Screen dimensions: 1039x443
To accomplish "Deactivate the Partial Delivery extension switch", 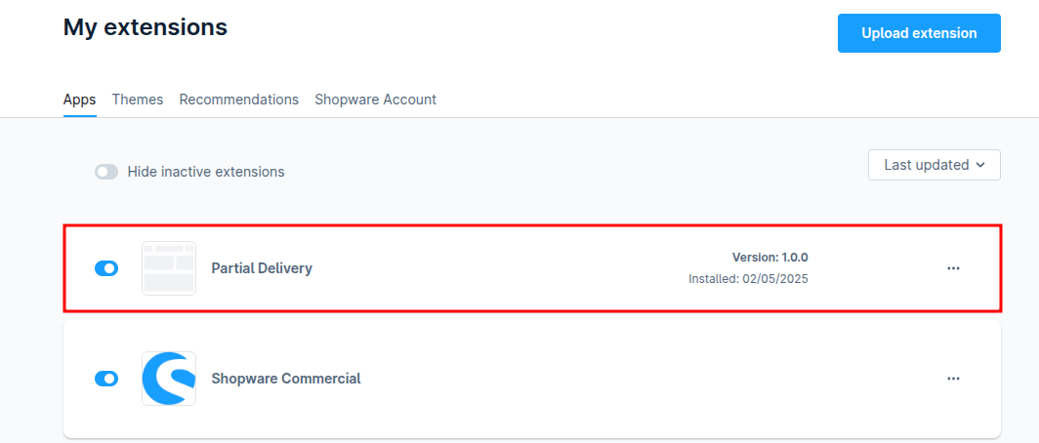I will (106, 268).
